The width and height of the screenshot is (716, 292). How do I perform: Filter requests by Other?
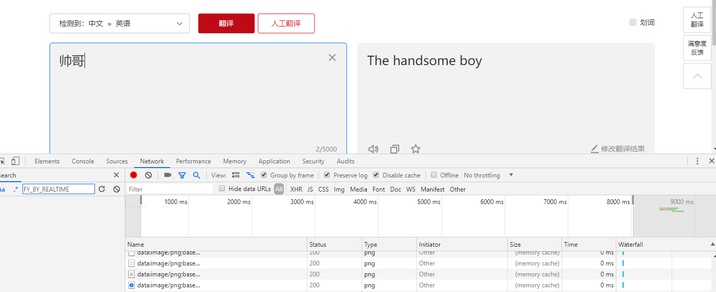tap(458, 189)
